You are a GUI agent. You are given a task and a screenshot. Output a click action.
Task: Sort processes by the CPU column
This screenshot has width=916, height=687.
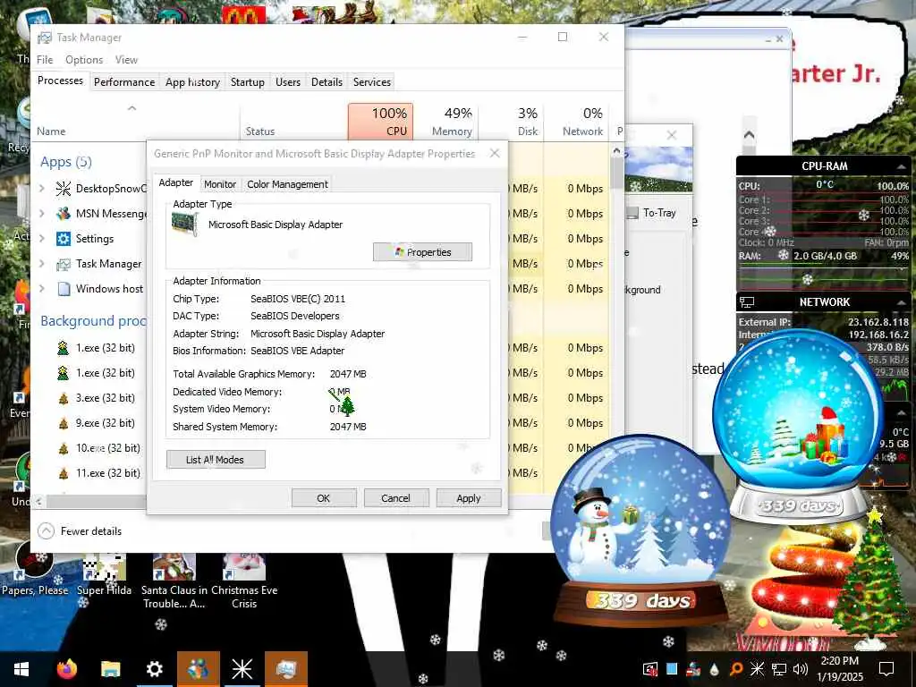tap(381, 122)
